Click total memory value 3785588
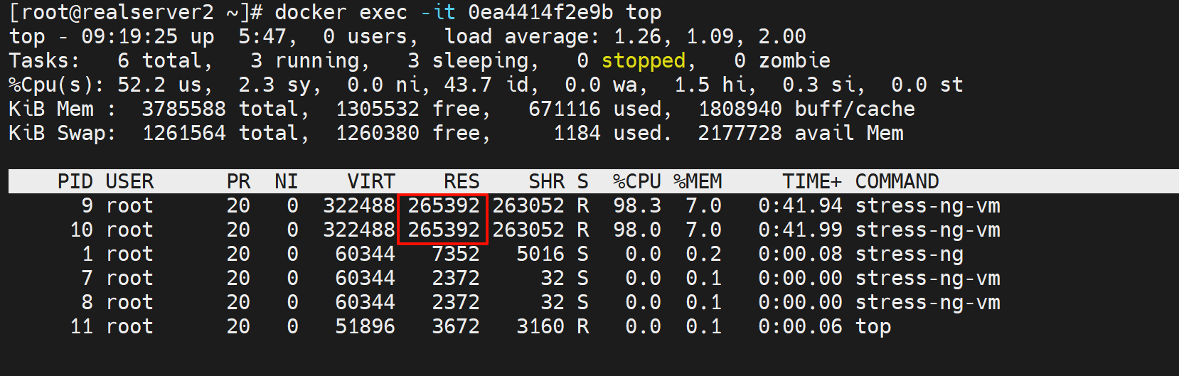This screenshot has height=376, width=1179. click(x=183, y=109)
